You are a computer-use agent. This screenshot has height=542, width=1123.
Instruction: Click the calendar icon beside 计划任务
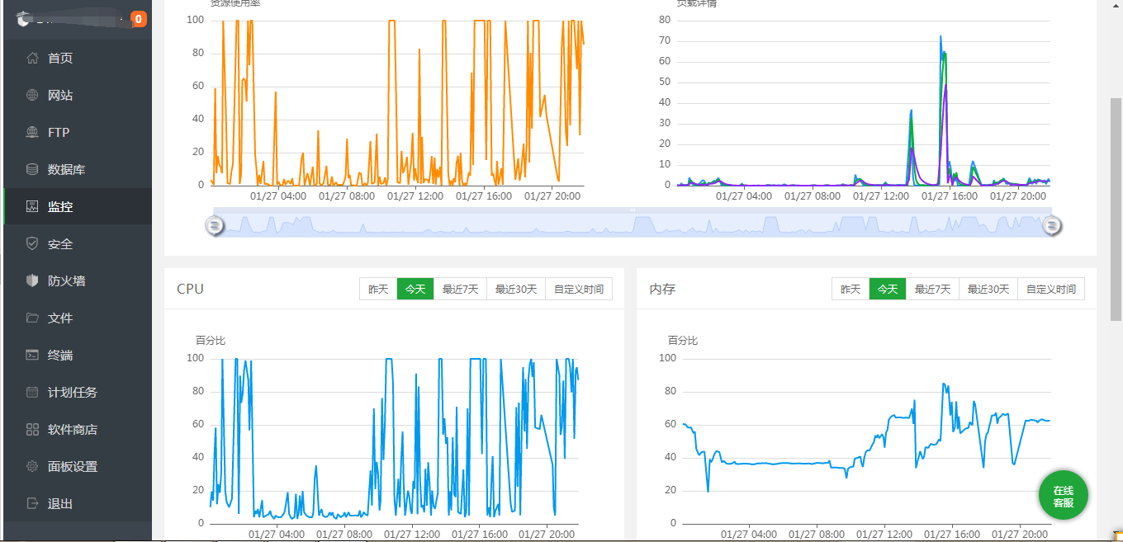click(x=32, y=392)
